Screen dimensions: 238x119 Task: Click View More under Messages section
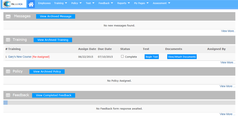tap(228, 31)
